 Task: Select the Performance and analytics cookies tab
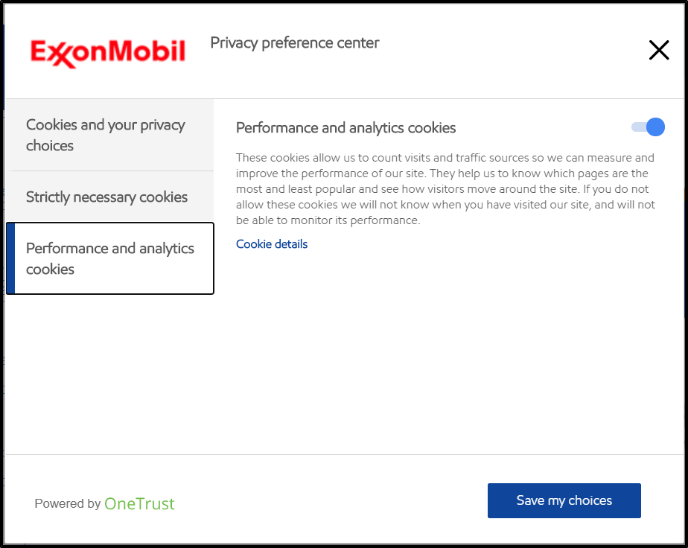[x=109, y=258]
